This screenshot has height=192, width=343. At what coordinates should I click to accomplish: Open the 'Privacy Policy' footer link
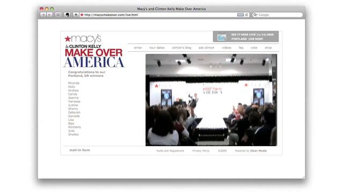201,150
